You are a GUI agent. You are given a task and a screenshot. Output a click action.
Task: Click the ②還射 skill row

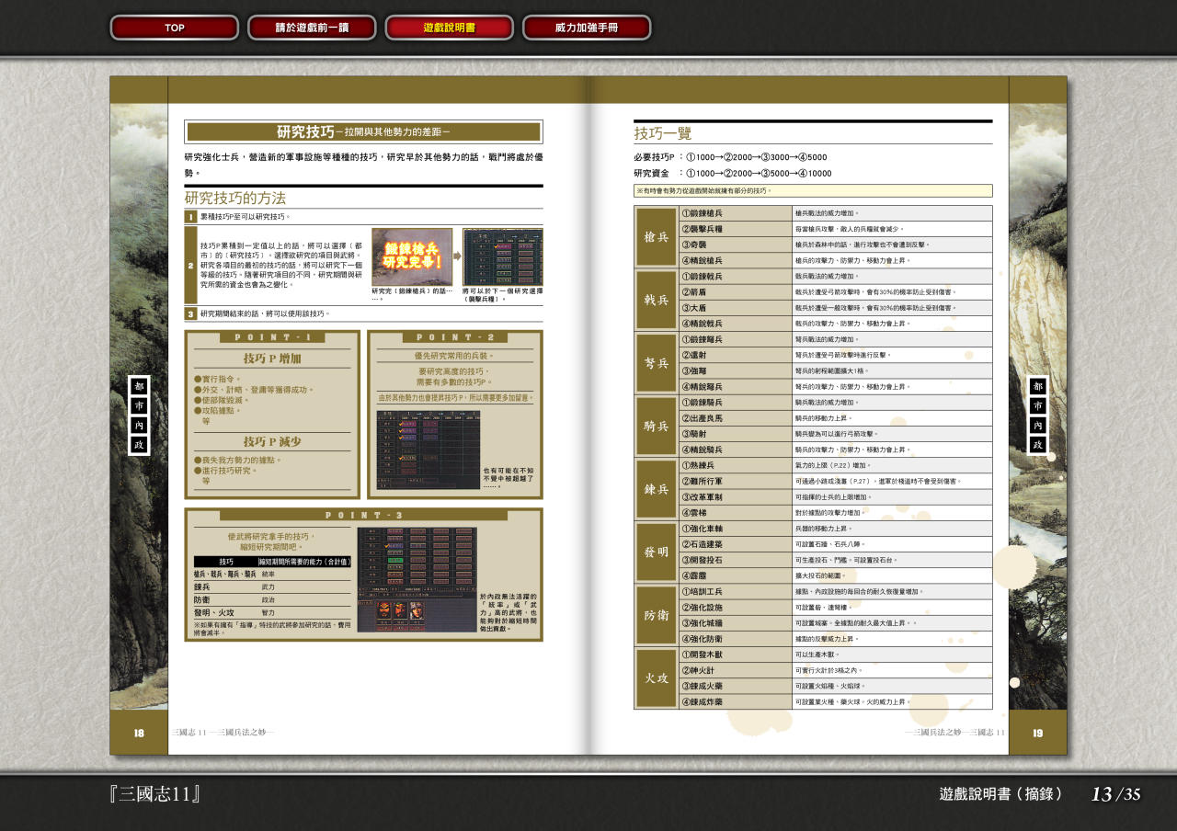click(x=835, y=355)
